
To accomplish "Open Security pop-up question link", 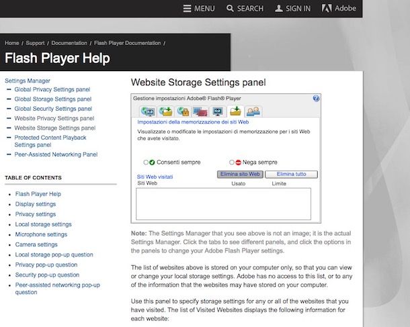I will coord(47,275).
